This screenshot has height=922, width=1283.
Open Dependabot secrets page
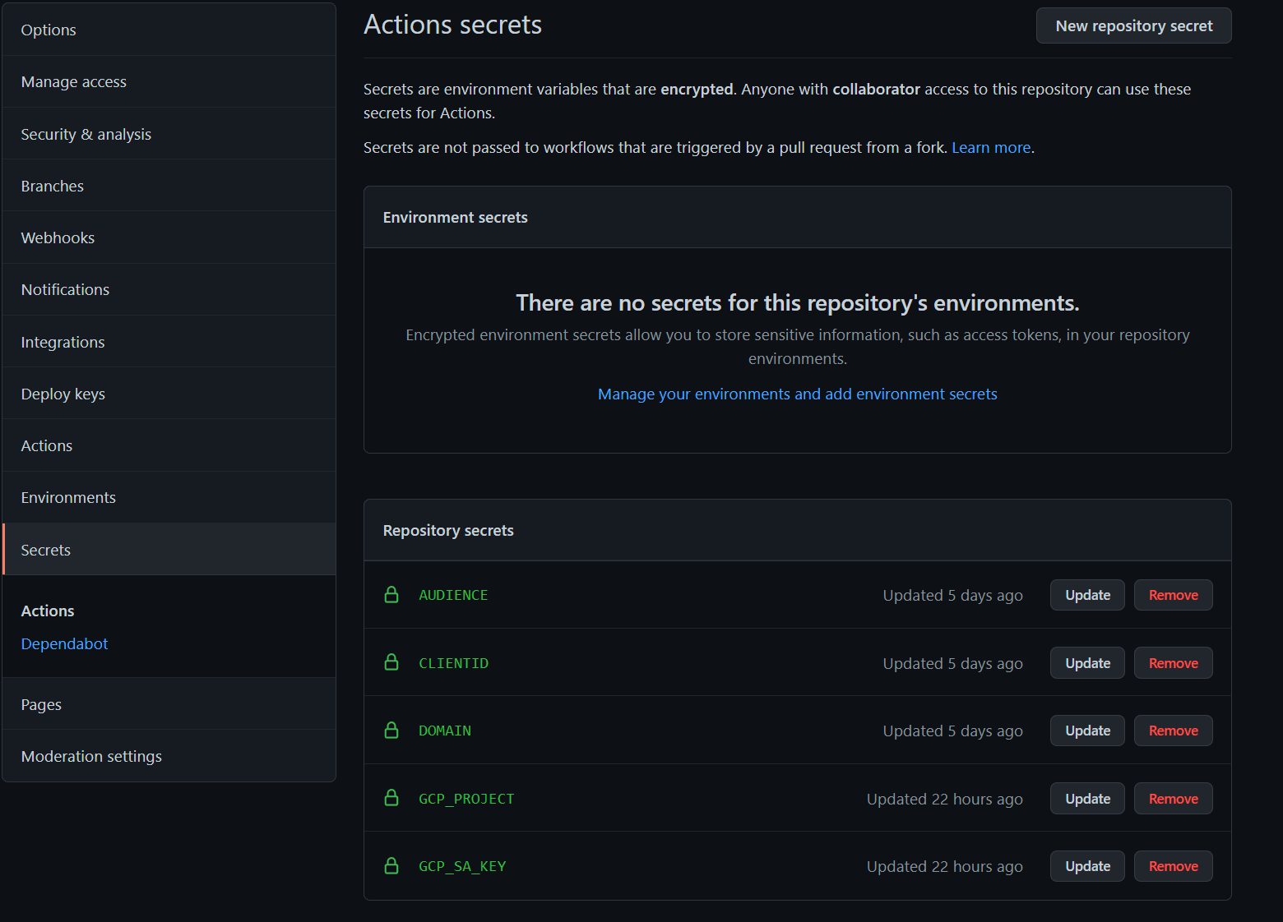pos(64,644)
